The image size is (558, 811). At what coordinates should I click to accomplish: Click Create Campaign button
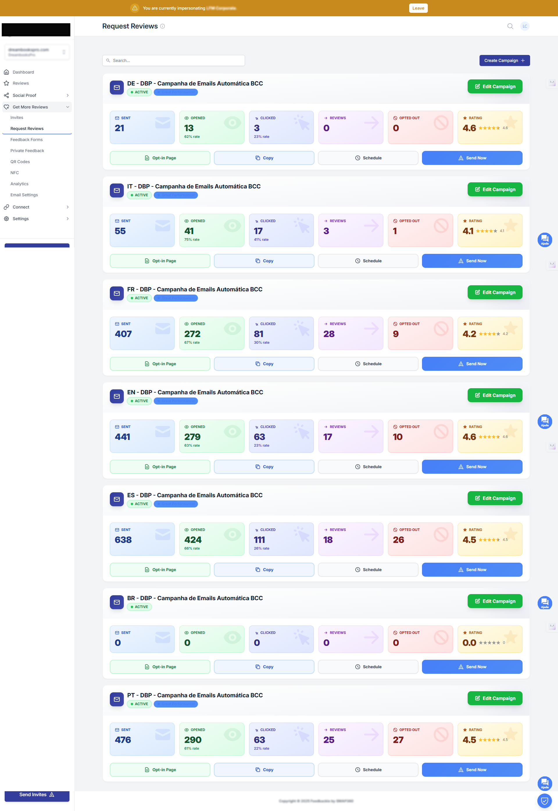504,60
